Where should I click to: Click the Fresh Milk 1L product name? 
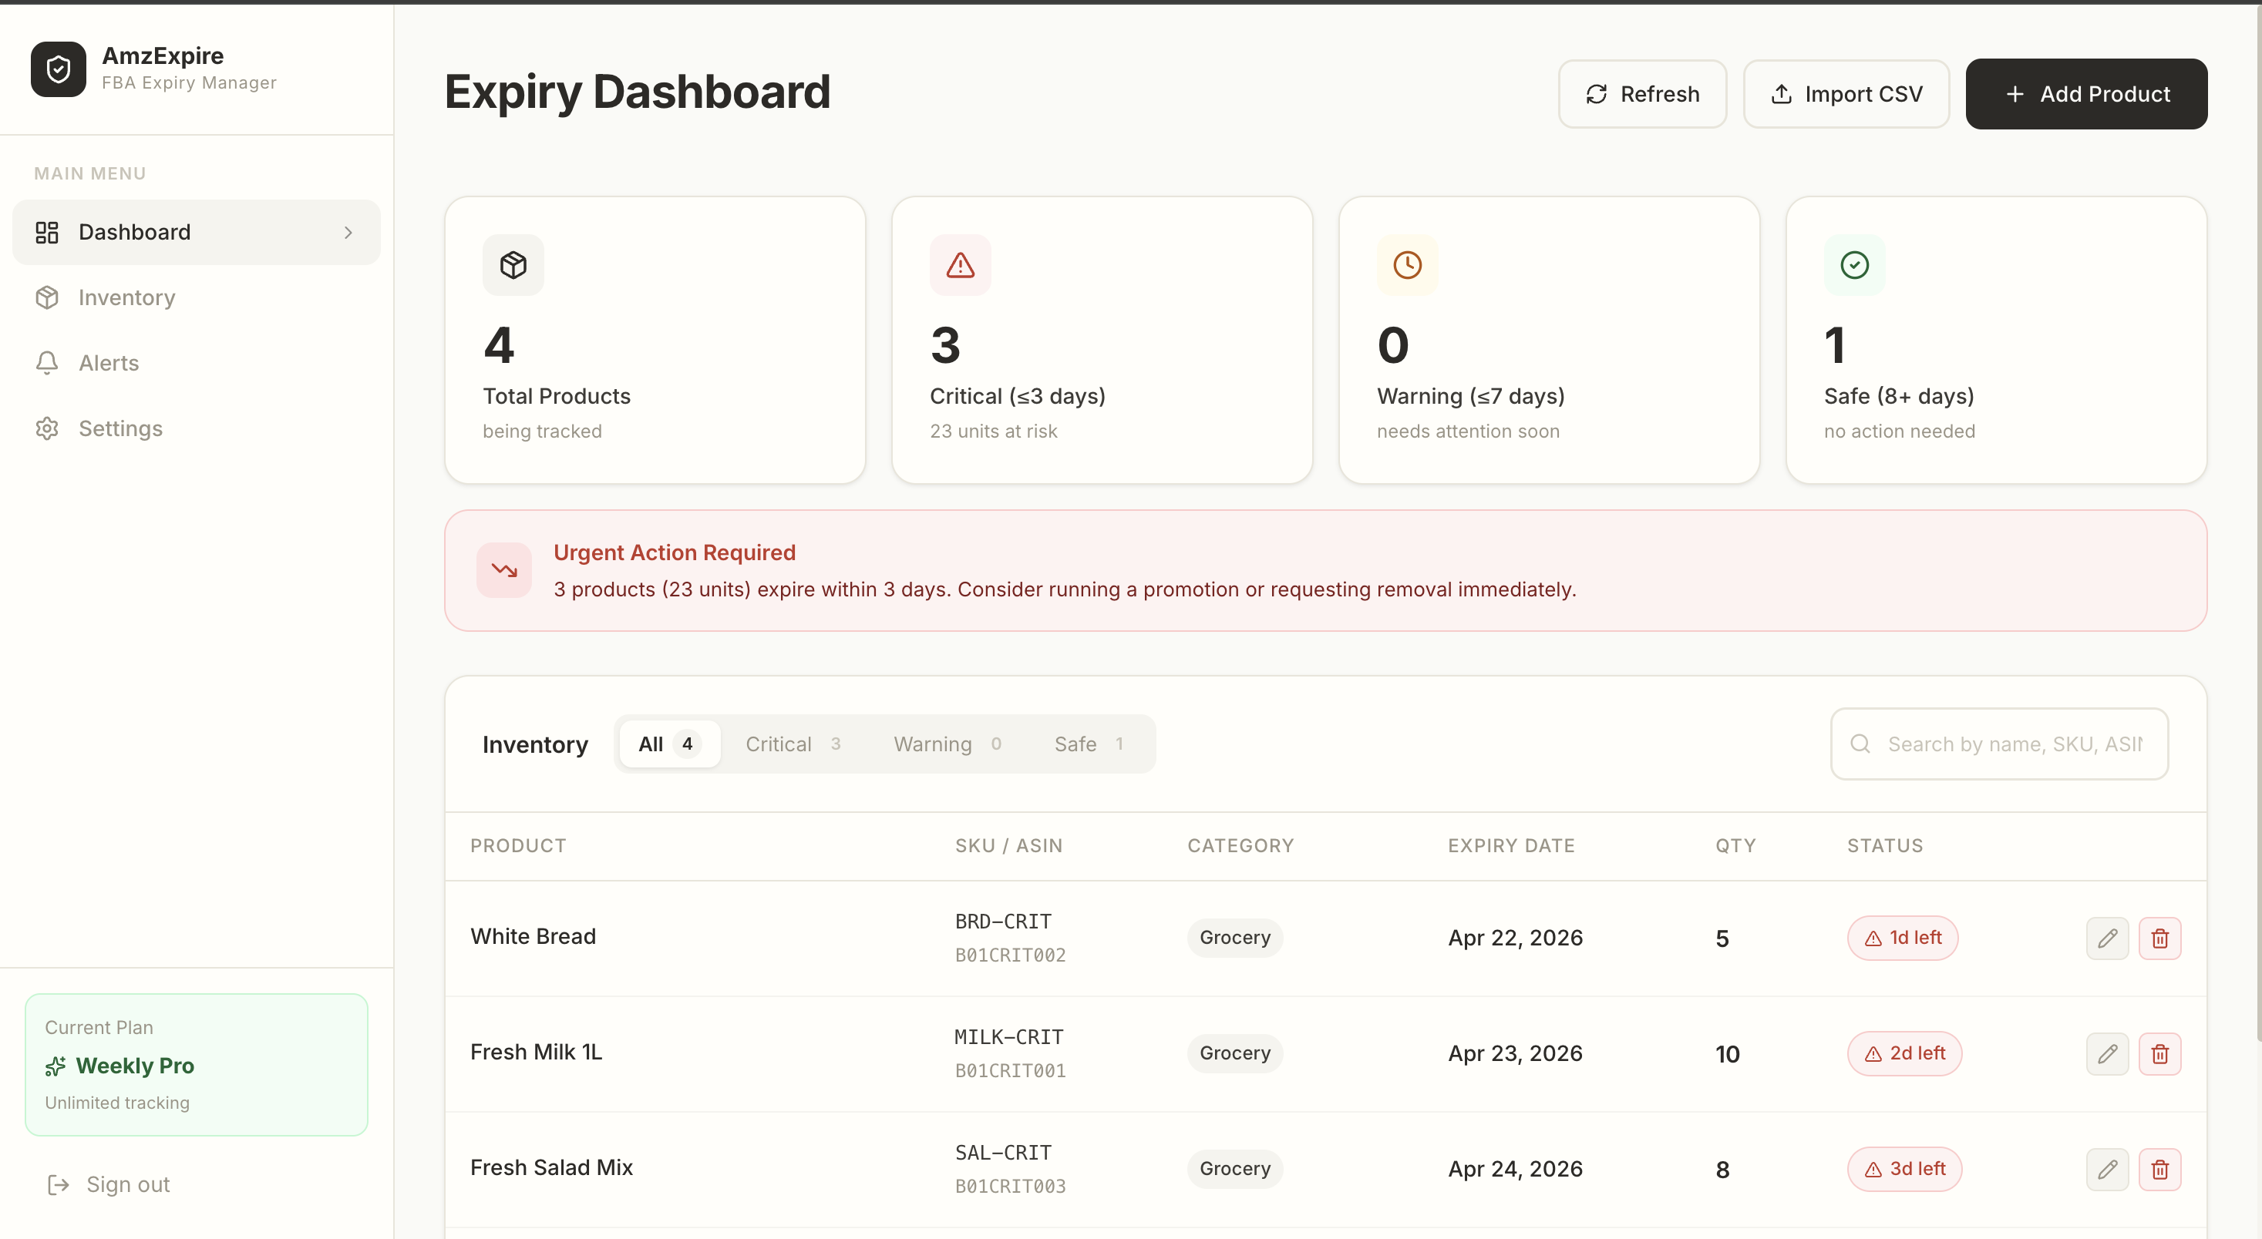[537, 1053]
